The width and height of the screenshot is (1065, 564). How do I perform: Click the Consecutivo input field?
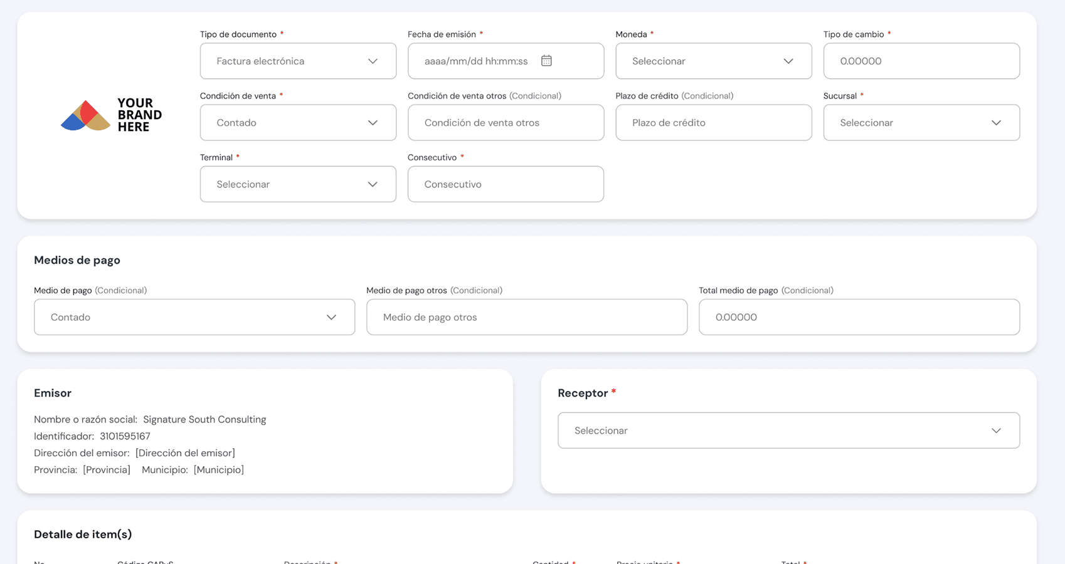coord(506,184)
